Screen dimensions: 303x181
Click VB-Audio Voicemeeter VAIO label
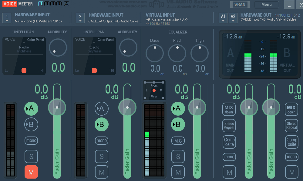pyautogui.click(x=167, y=20)
